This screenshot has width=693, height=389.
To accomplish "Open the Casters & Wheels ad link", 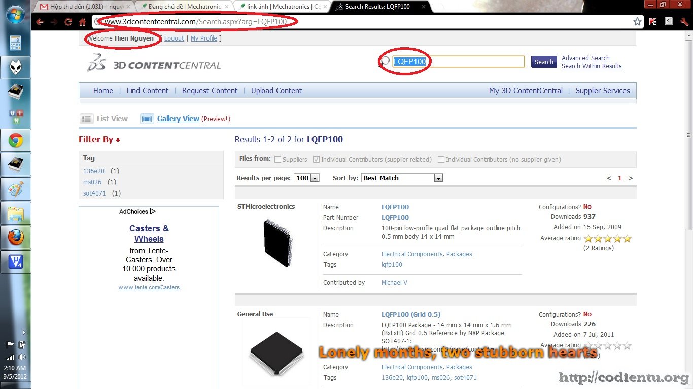I will [149, 234].
